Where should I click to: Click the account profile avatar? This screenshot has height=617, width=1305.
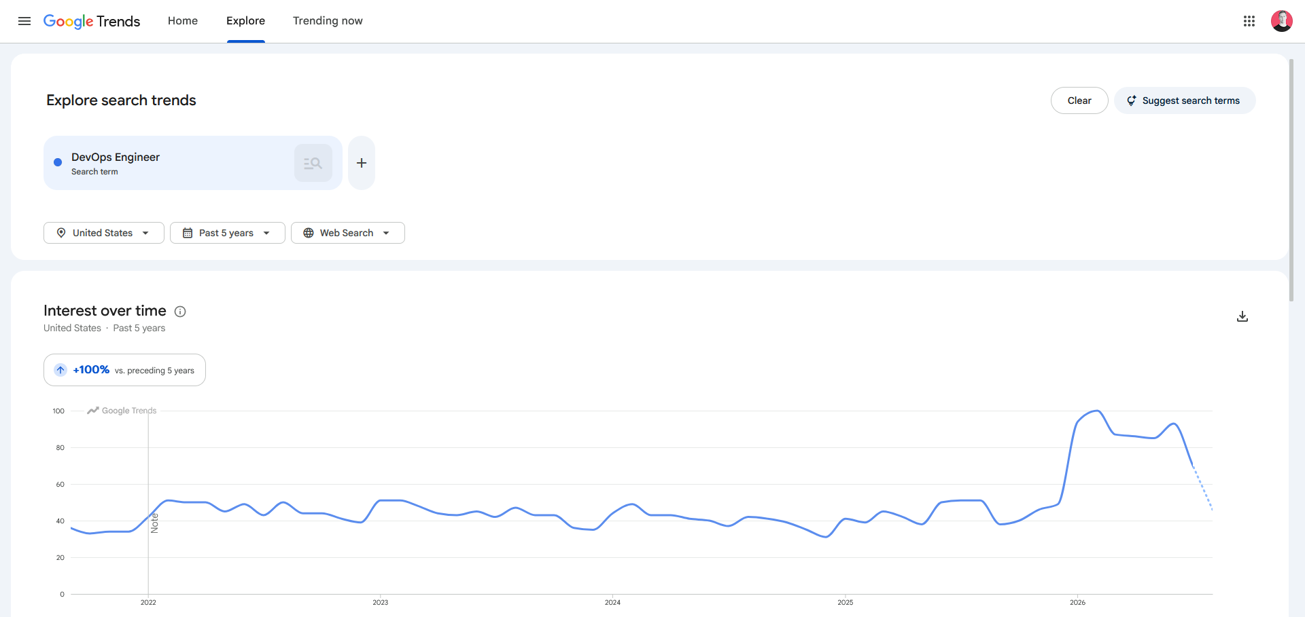[1282, 21]
